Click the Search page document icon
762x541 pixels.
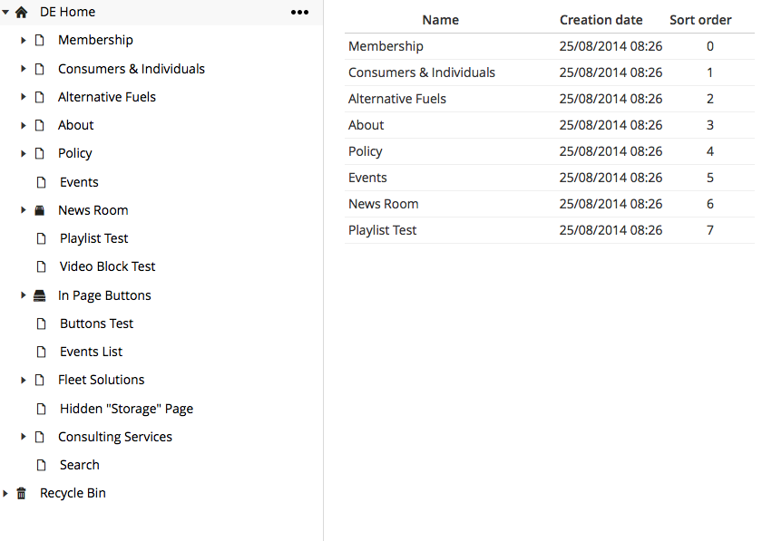(42, 465)
